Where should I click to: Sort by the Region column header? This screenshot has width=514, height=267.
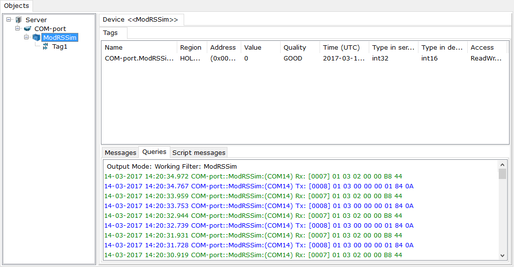pos(192,47)
